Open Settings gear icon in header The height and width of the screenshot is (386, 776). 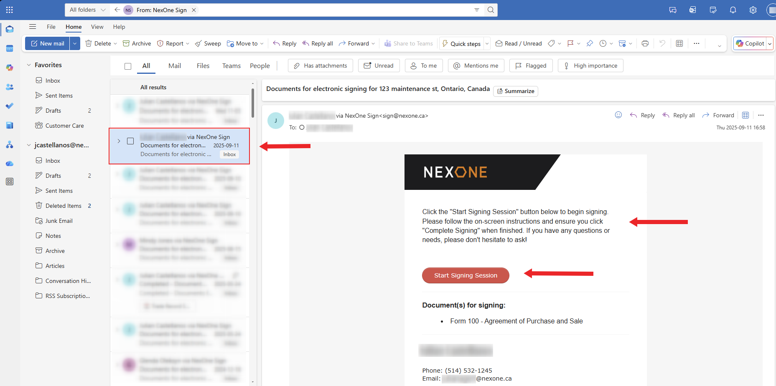(x=753, y=10)
